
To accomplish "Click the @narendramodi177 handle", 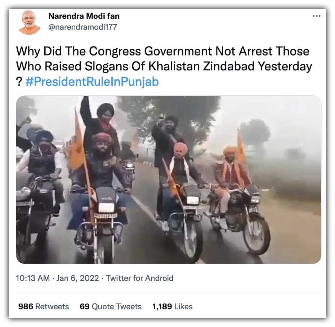I will [82, 27].
